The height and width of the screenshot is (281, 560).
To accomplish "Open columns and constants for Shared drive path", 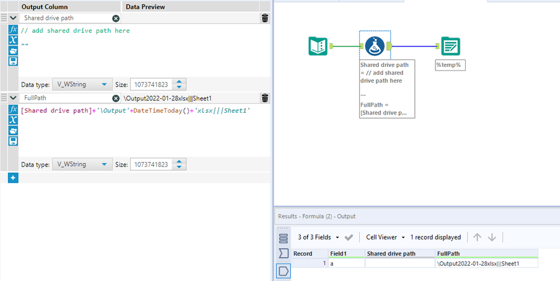I will click(x=13, y=40).
